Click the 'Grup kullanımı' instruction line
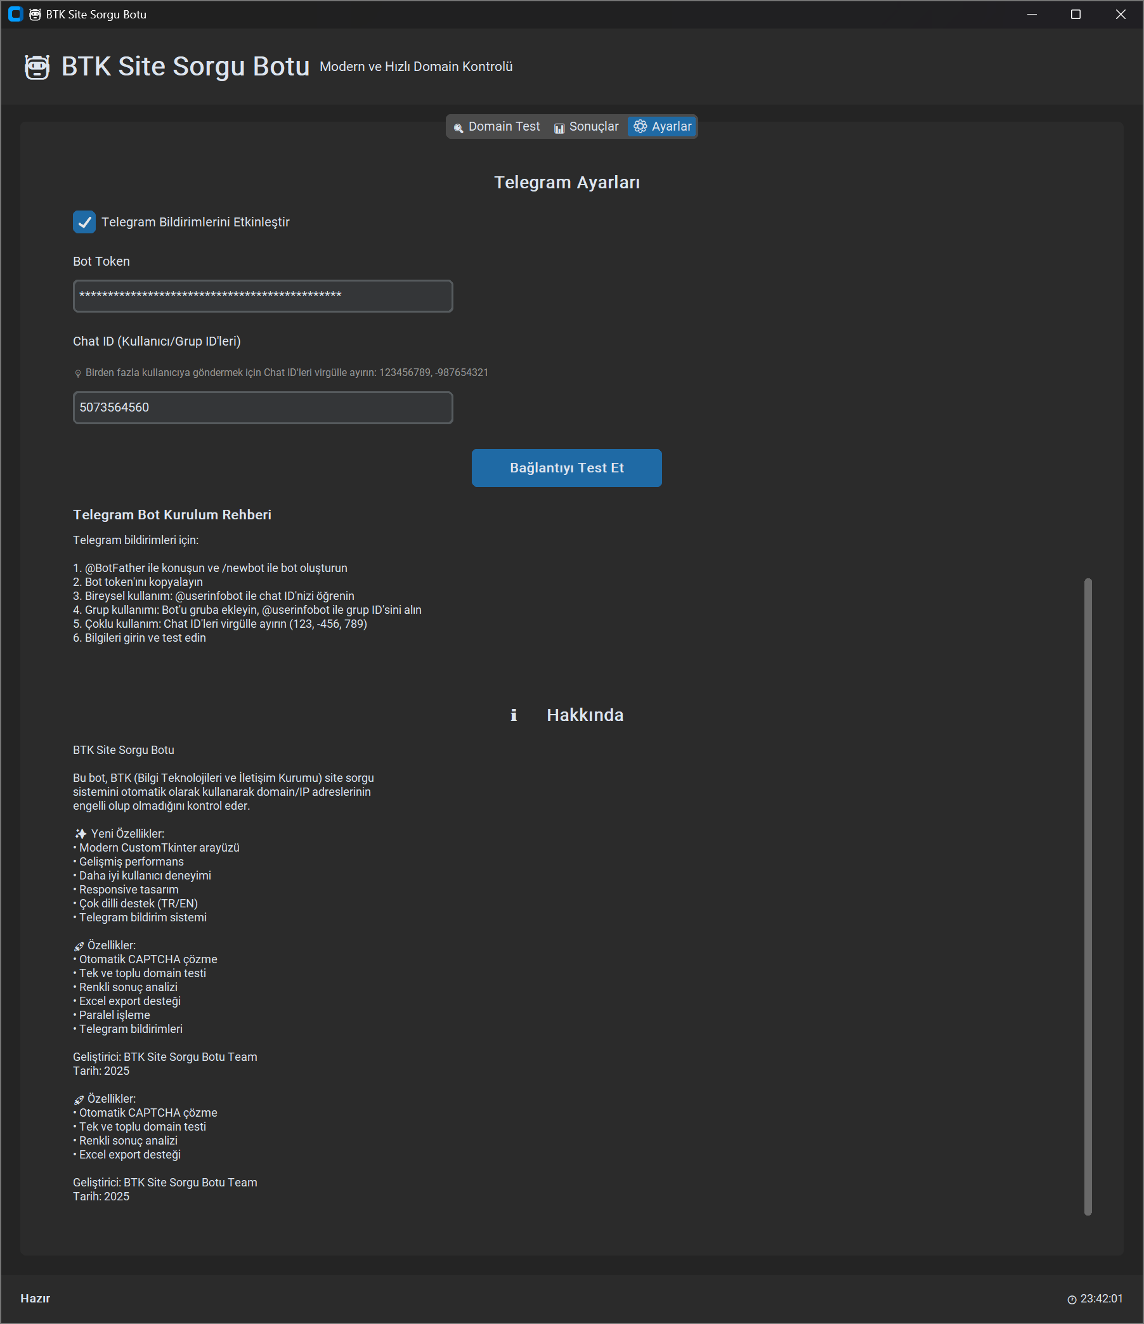Screen dimensions: 1144x1324 tap(247, 610)
